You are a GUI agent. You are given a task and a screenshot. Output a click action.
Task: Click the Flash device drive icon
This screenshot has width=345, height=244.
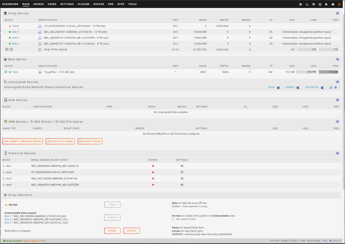pos(40,72)
